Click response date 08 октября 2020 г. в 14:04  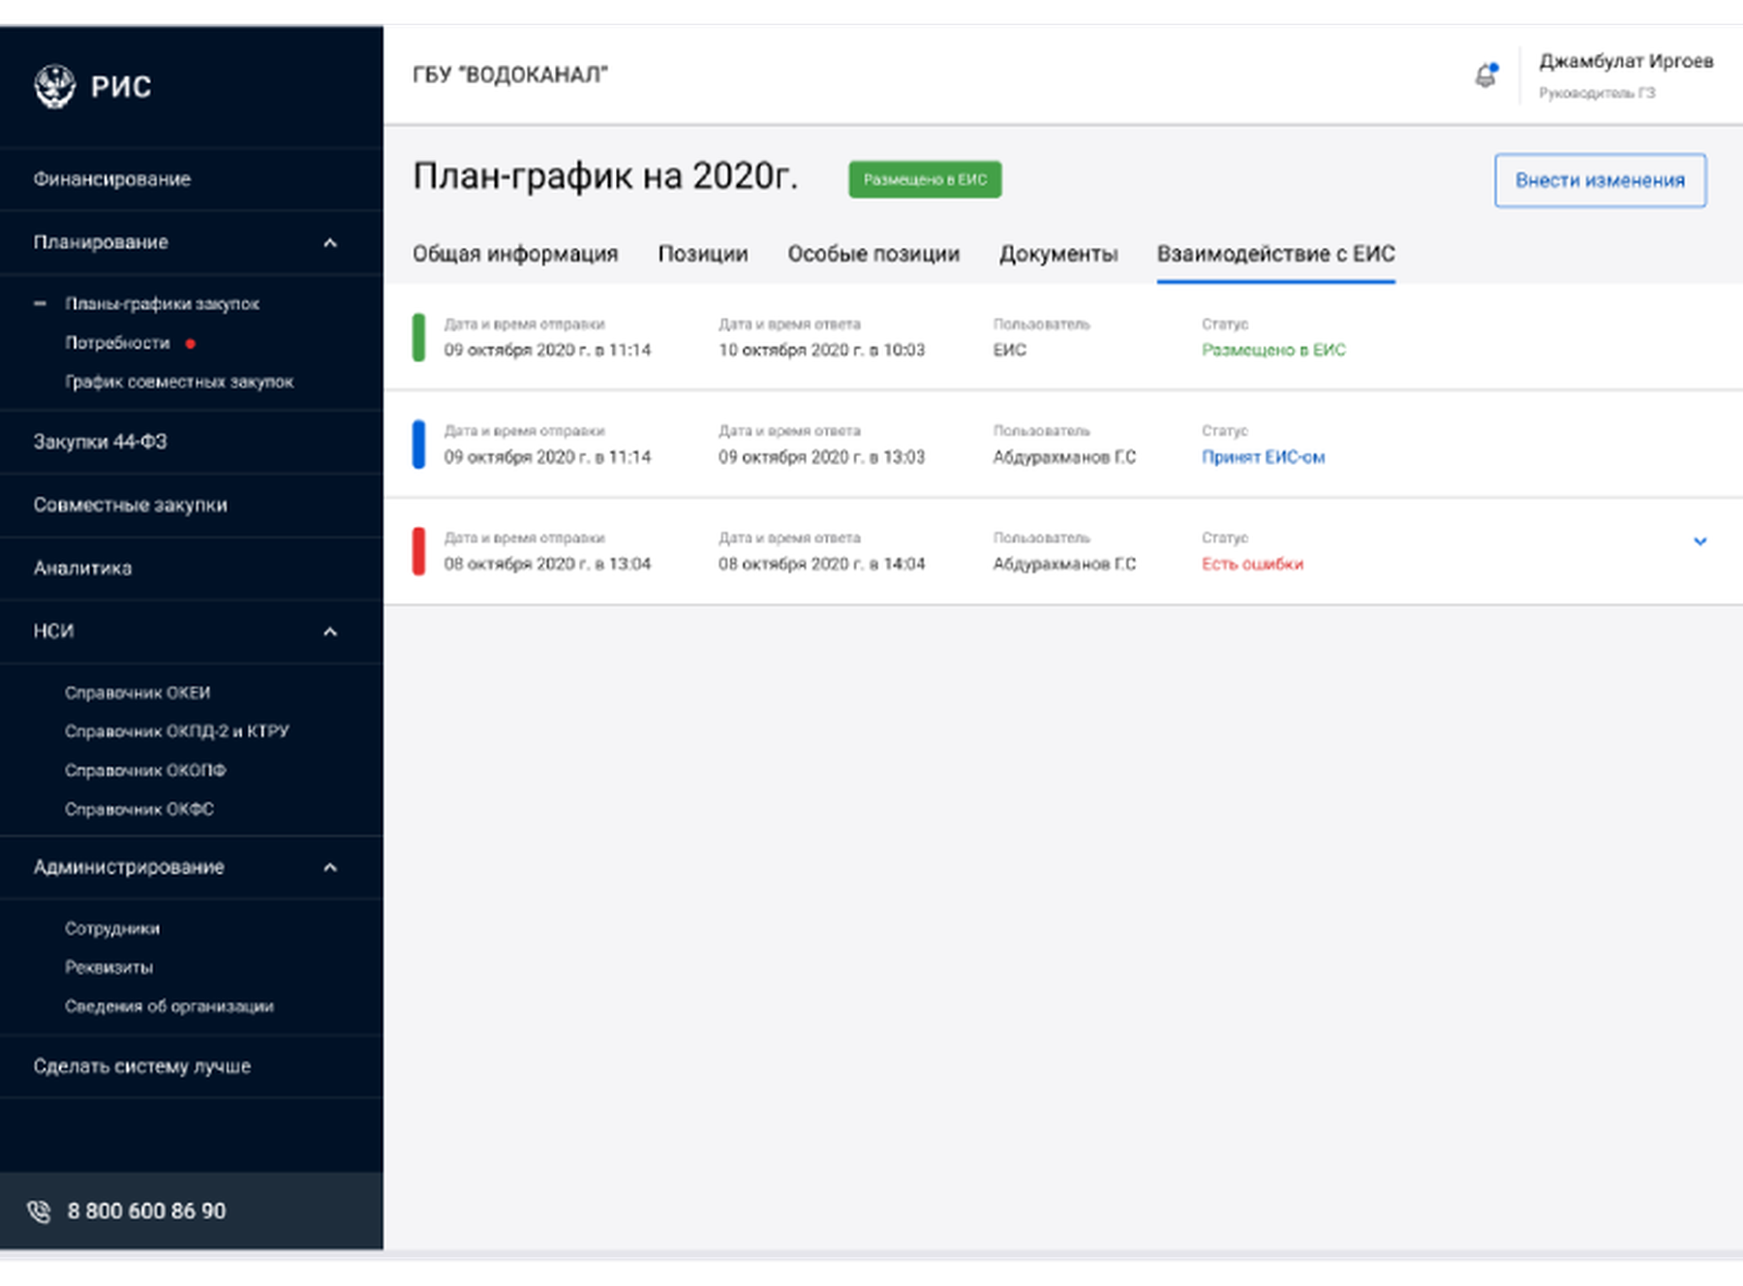point(821,564)
